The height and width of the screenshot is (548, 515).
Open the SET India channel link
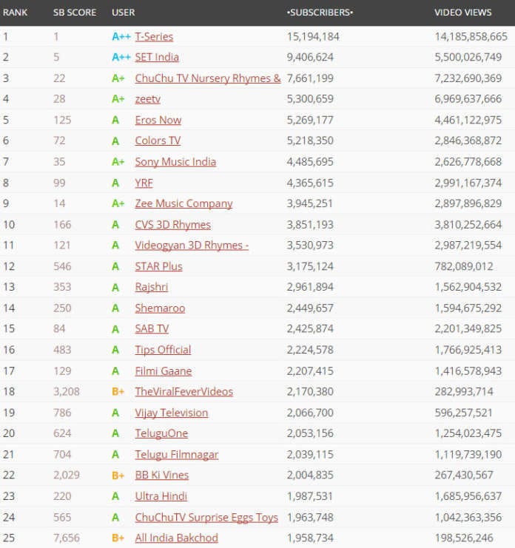click(157, 57)
